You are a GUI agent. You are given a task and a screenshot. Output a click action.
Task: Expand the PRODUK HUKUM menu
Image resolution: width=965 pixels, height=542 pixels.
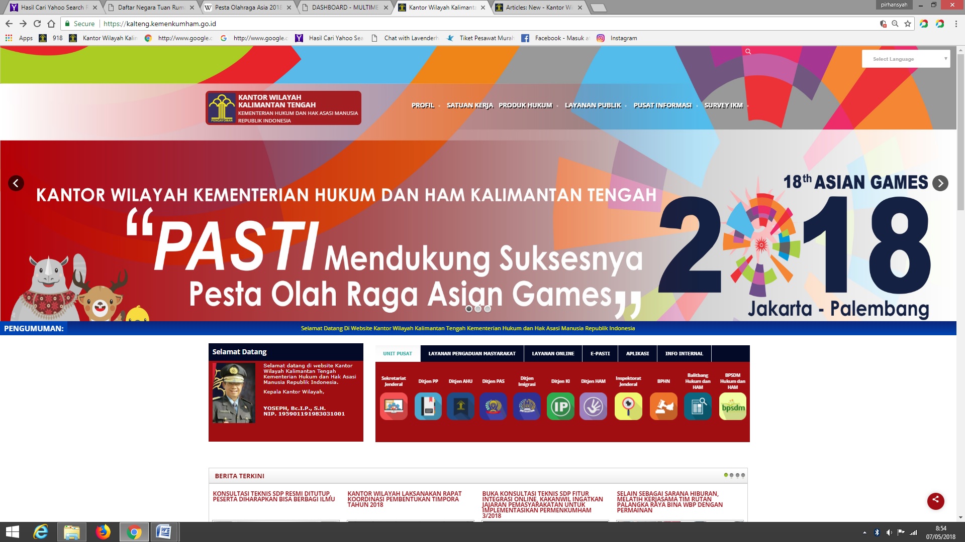[526, 105]
